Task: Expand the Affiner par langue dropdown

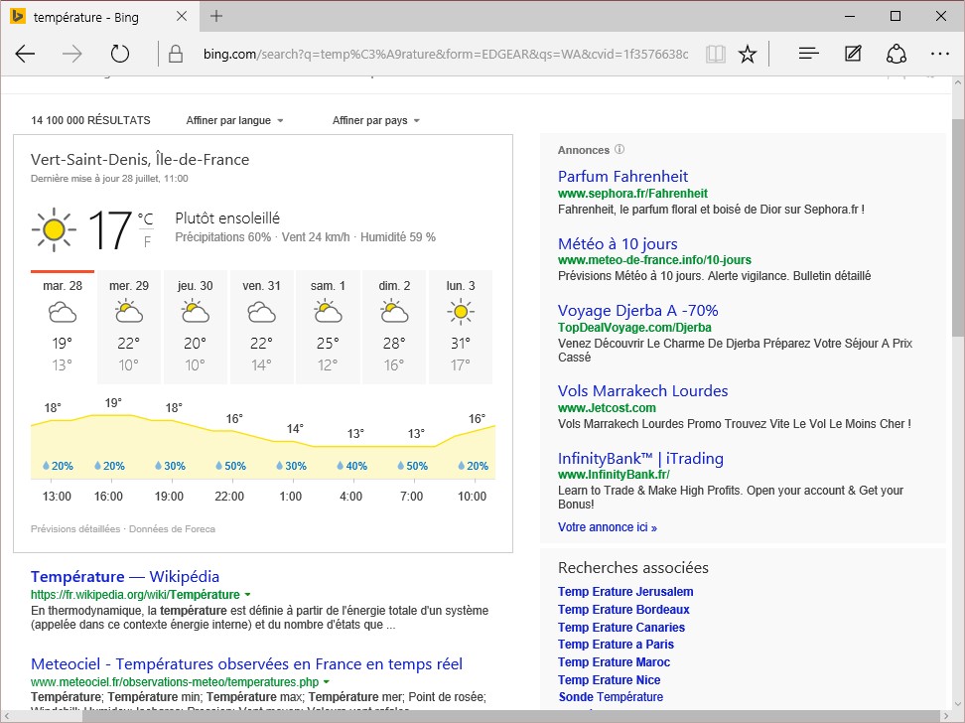Action: click(234, 120)
